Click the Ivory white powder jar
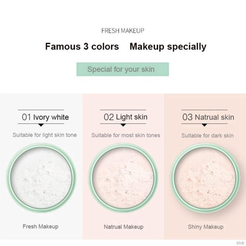Viewport: 246px width, 246px height. coord(41,178)
